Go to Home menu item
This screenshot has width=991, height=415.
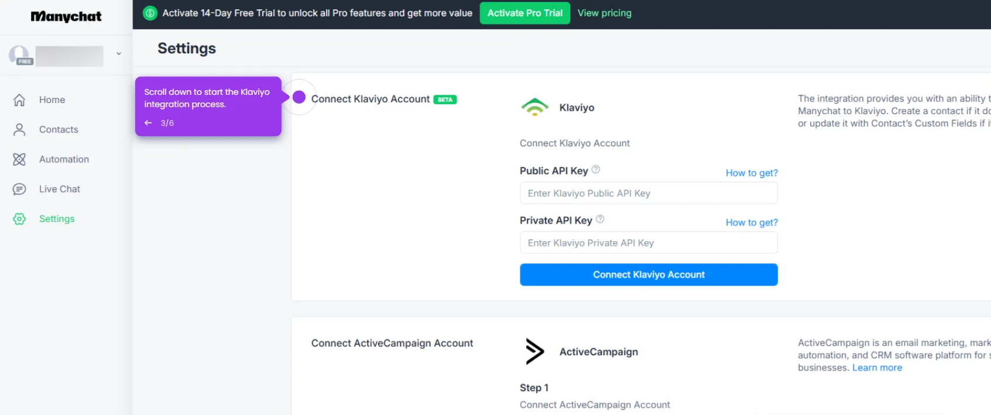click(x=52, y=100)
